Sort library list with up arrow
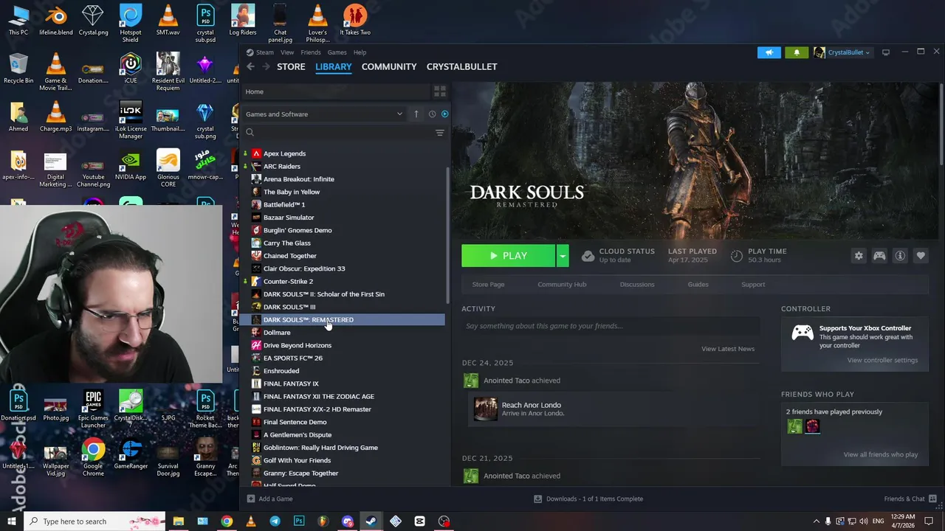945x531 pixels. [416, 114]
